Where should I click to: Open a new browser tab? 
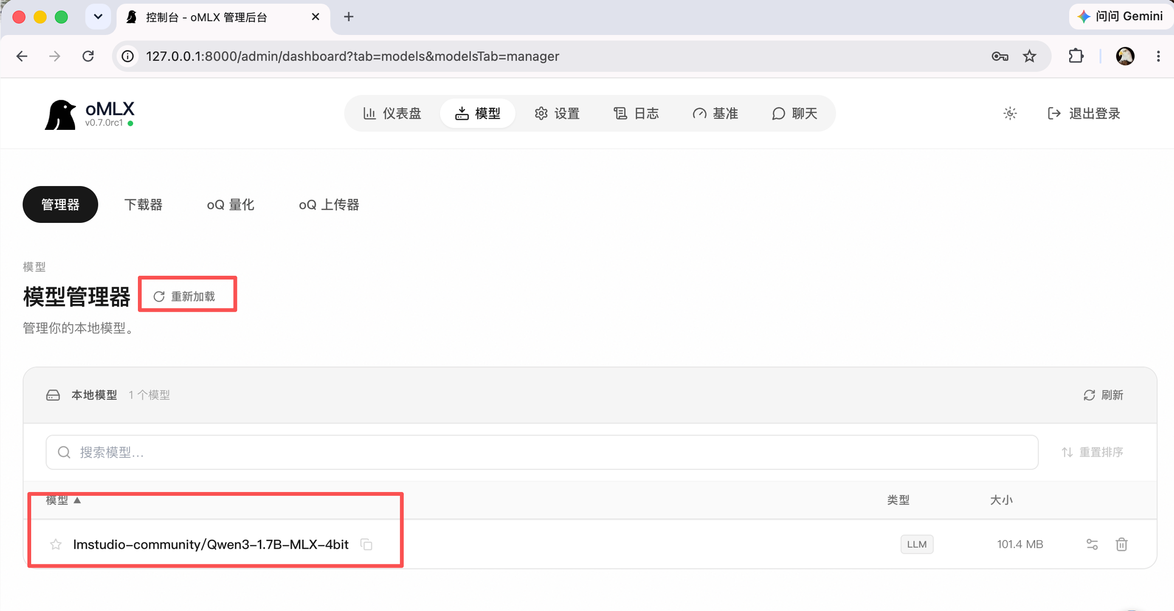349,17
